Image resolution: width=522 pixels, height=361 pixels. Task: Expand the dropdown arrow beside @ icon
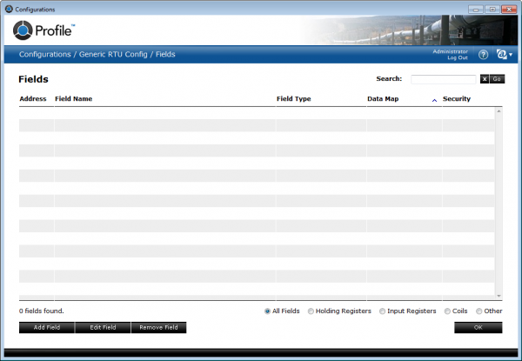511,55
